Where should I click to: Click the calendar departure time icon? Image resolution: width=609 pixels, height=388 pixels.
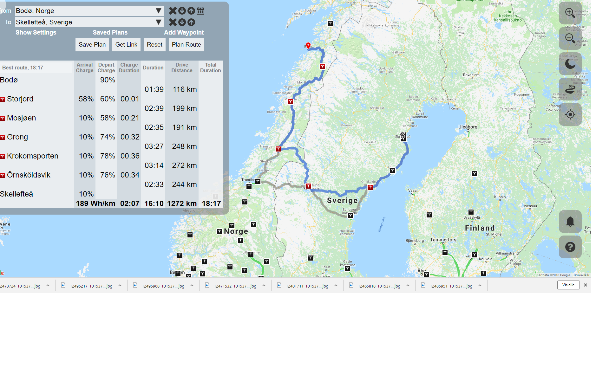[200, 11]
